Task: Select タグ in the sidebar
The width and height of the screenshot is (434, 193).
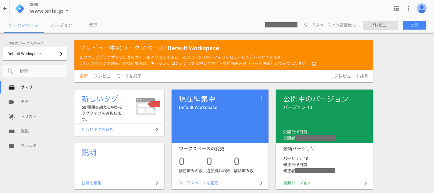Action: click(25, 102)
